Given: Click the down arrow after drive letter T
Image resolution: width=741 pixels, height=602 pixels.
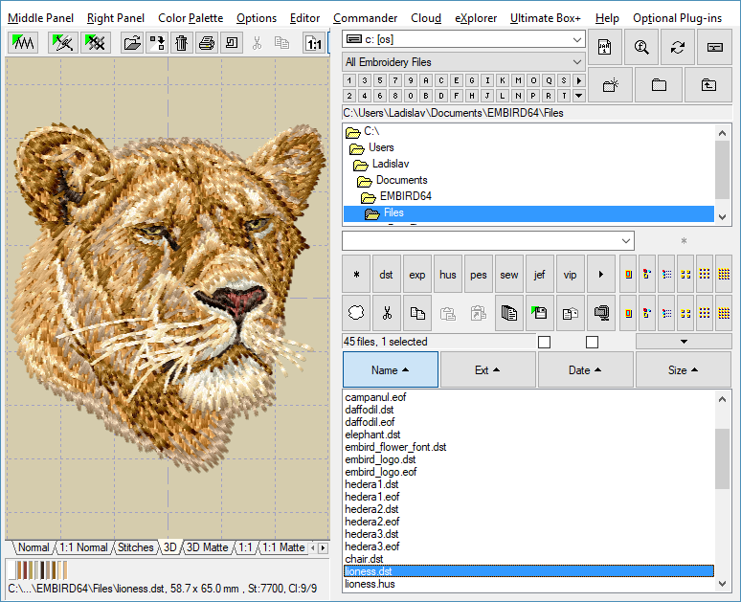Looking at the screenshot, I should tap(579, 96).
